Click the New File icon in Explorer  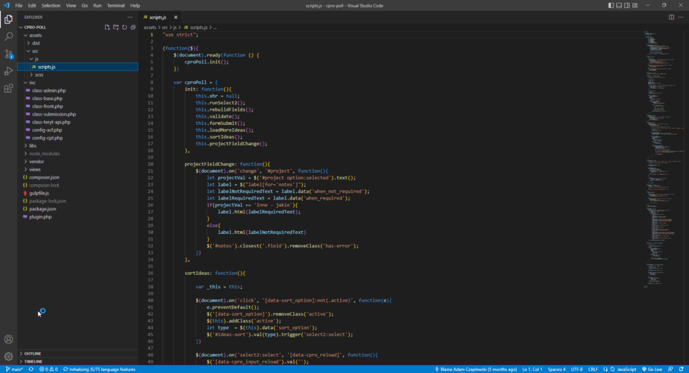coord(107,27)
